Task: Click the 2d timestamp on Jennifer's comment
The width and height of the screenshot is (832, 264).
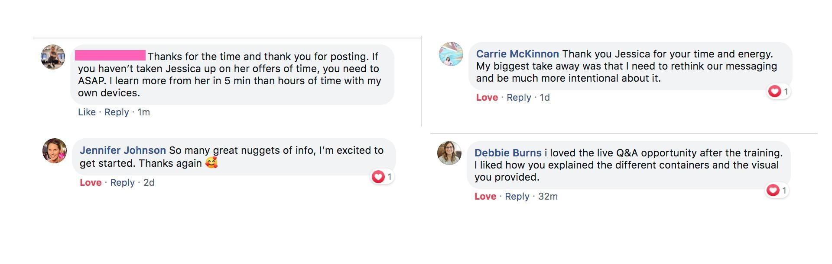Action: pyautogui.click(x=149, y=182)
